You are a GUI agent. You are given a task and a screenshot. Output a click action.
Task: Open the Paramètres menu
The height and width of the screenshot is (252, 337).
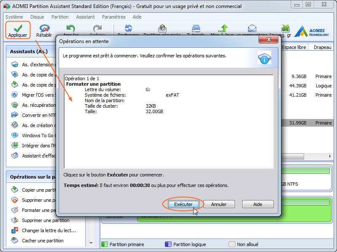click(x=114, y=17)
